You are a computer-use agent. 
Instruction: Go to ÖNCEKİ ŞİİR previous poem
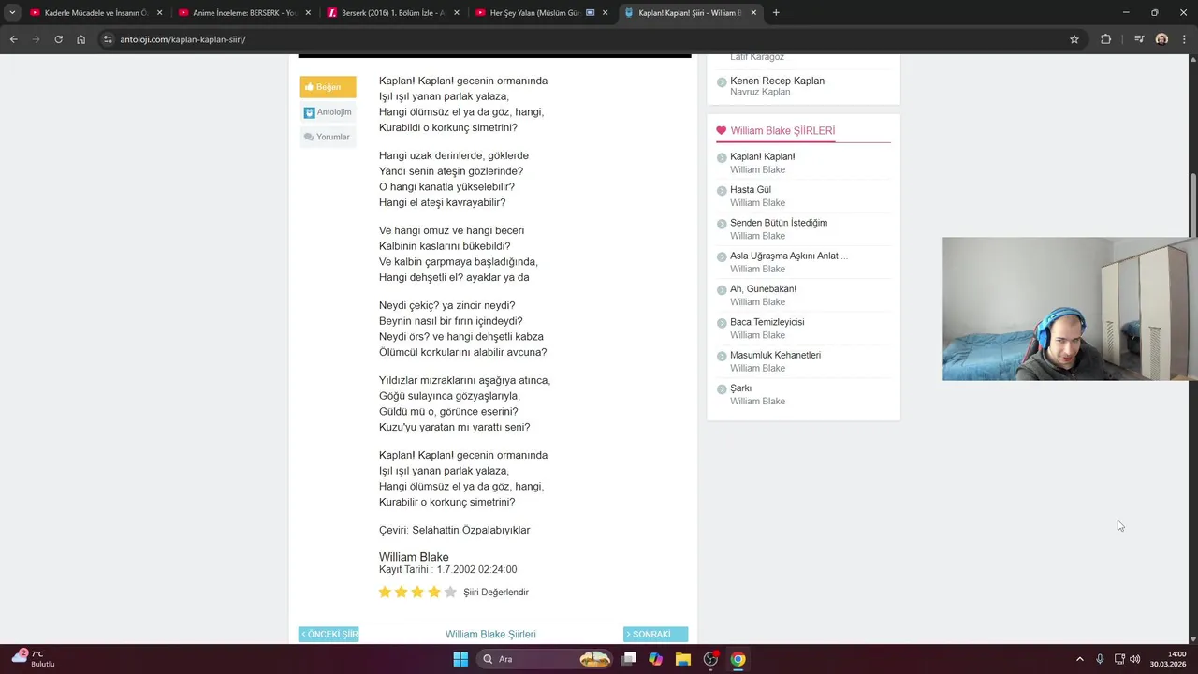329,635
